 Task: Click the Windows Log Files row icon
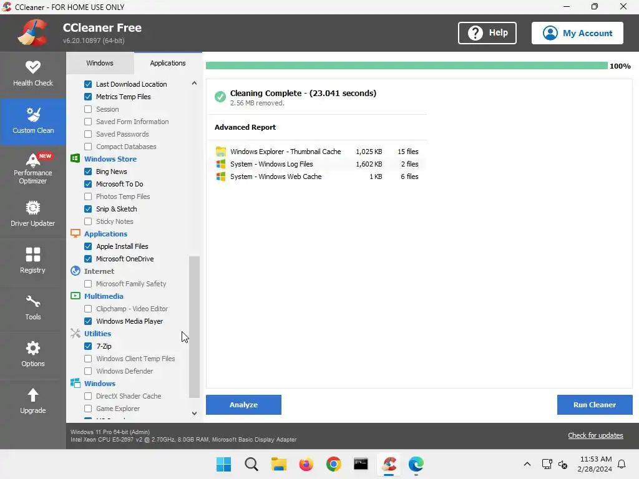tap(220, 164)
